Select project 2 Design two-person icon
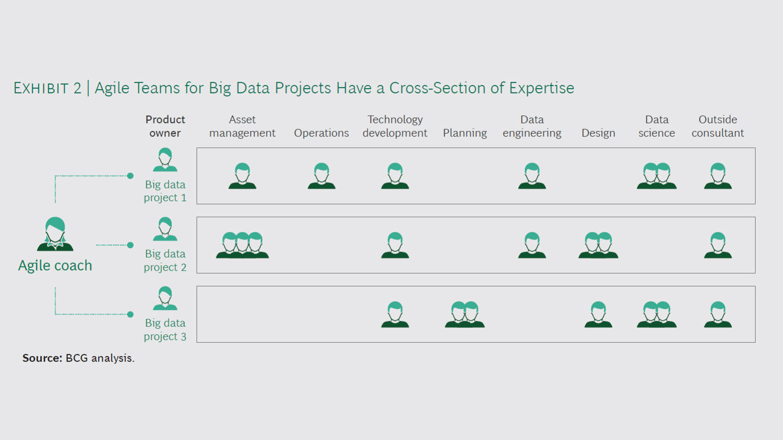 (598, 245)
